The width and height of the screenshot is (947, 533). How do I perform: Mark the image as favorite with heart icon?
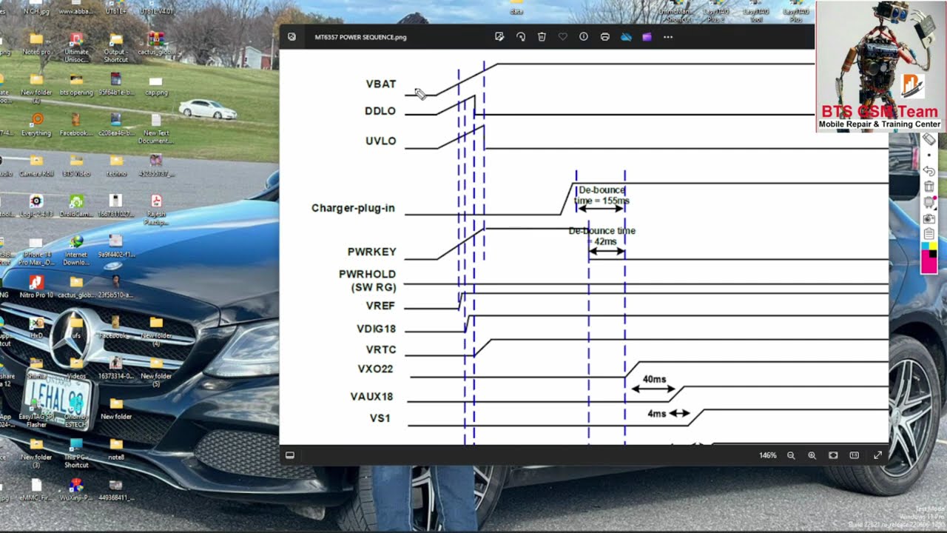coord(563,37)
